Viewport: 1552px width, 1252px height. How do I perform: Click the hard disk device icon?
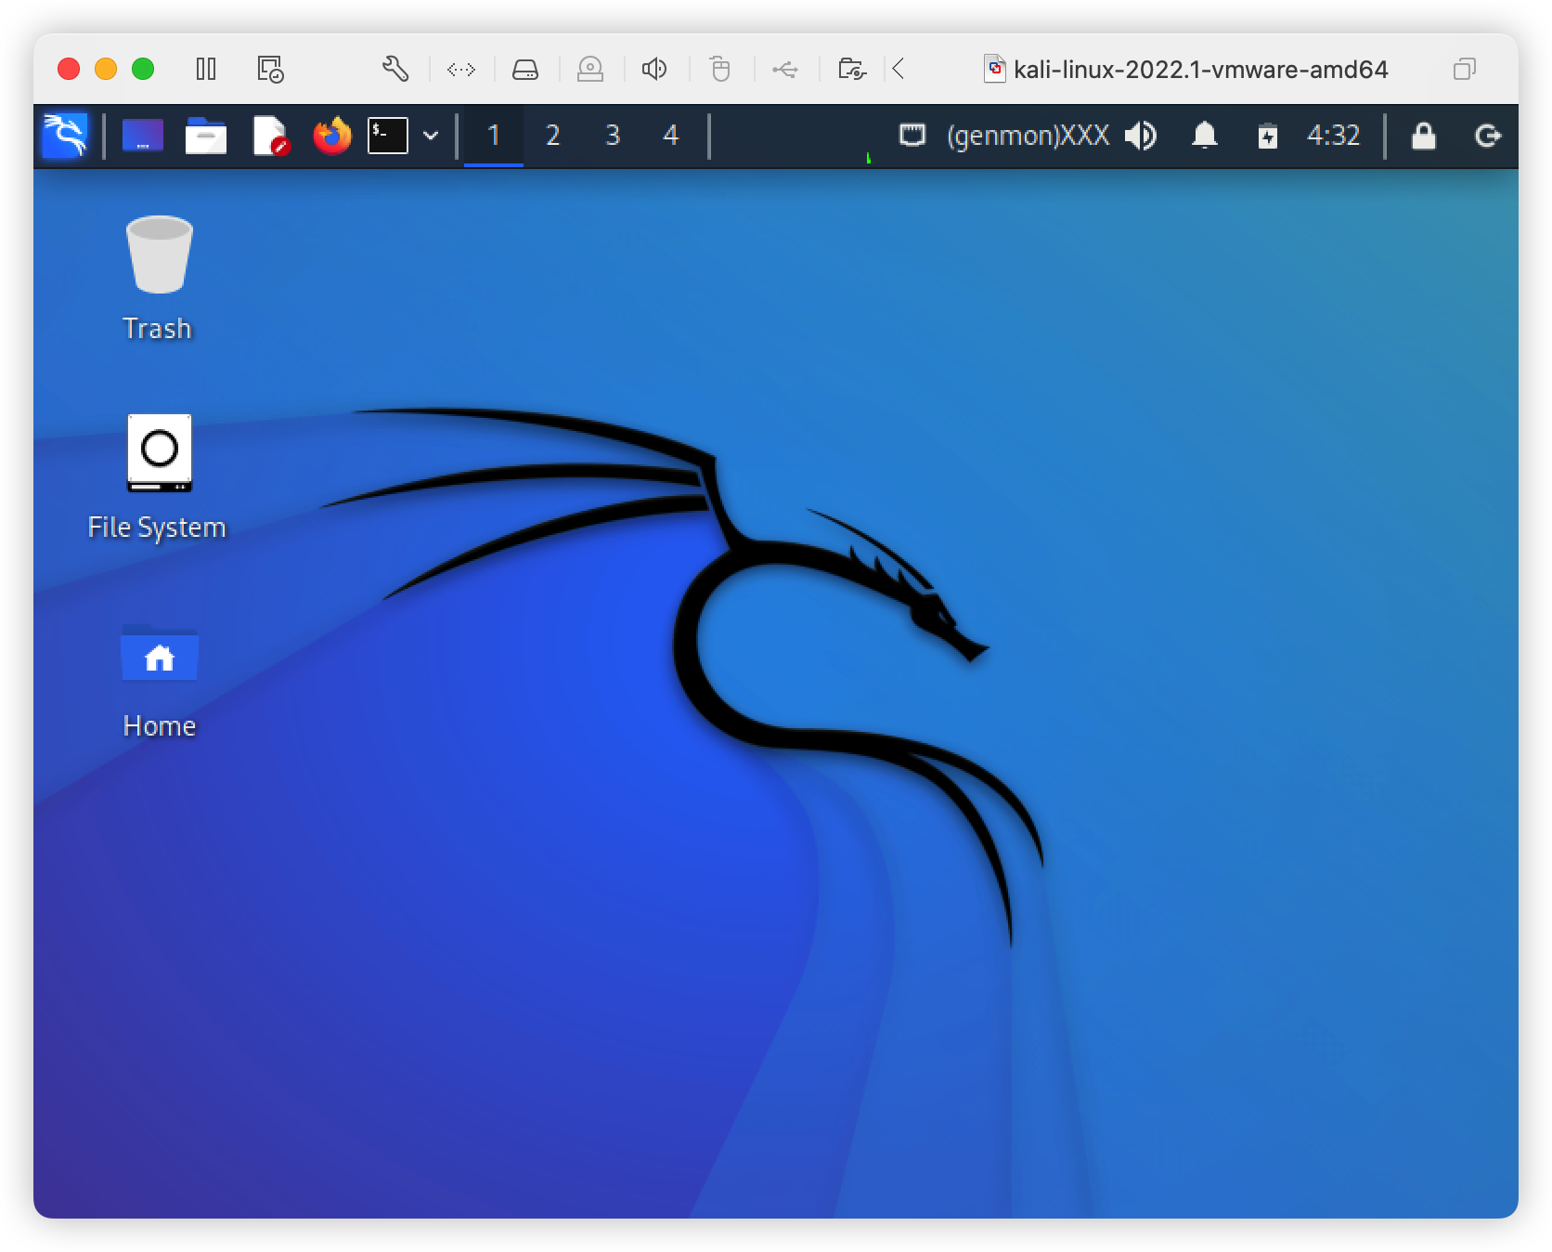tap(525, 69)
